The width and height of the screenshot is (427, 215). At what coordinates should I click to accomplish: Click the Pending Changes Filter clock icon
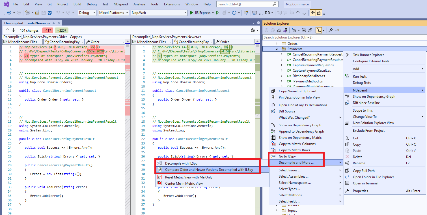[x=294, y=30]
